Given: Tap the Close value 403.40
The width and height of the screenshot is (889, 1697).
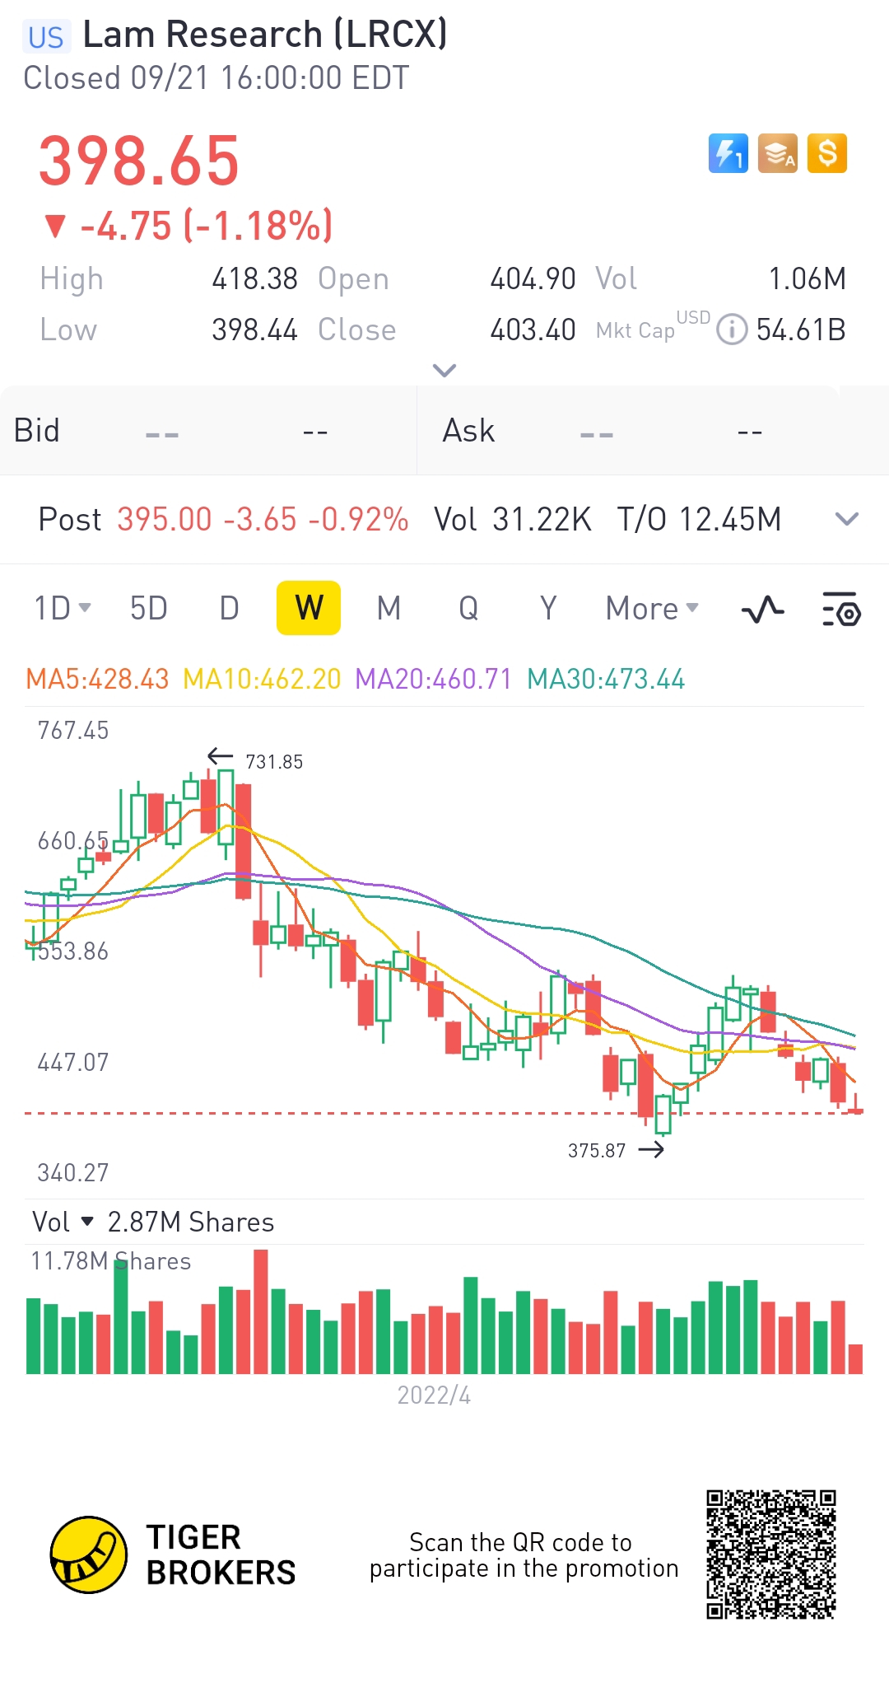Looking at the screenshot, I should [533, 330].
